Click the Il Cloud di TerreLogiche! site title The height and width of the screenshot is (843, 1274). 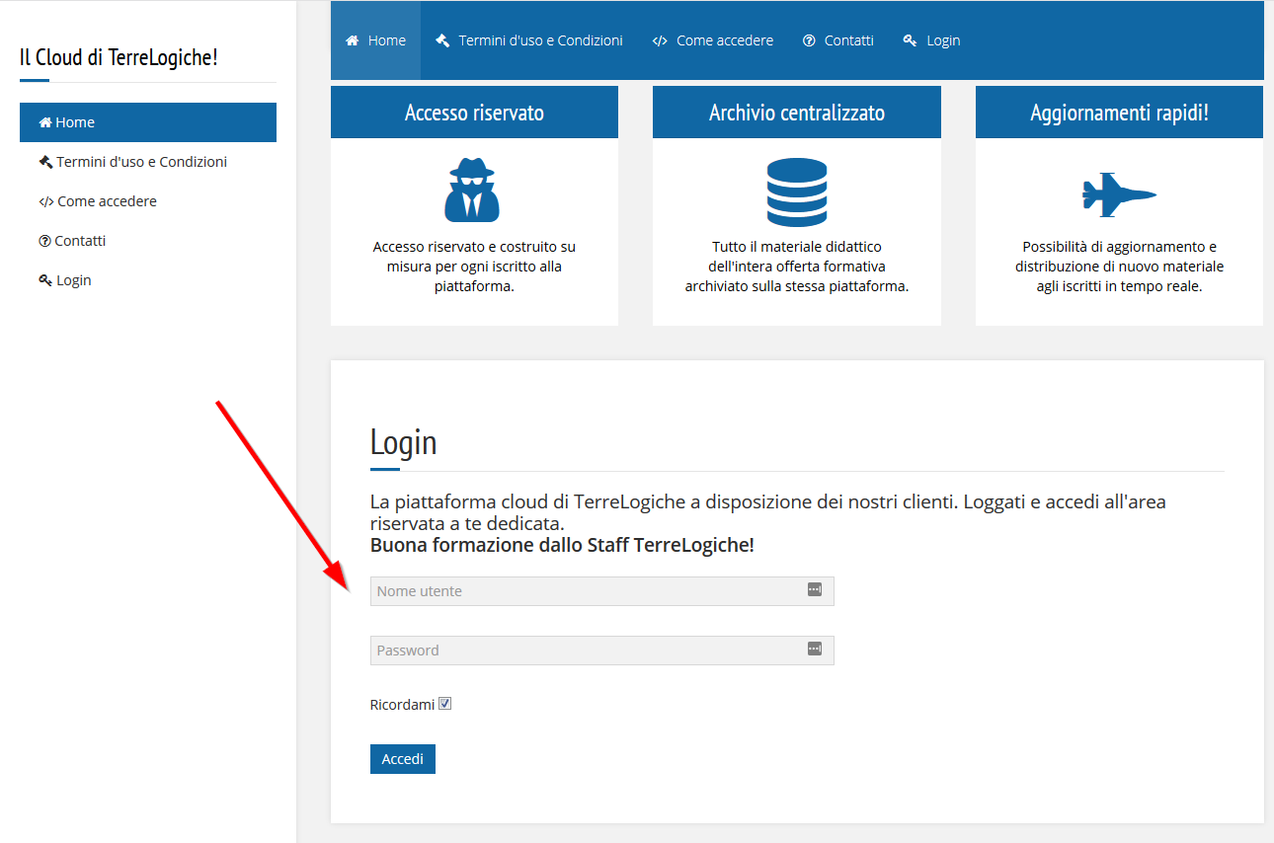pos(119,57)
